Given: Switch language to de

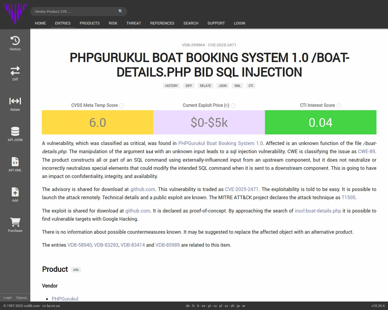Looking at the screenshot, I should 188,306.
